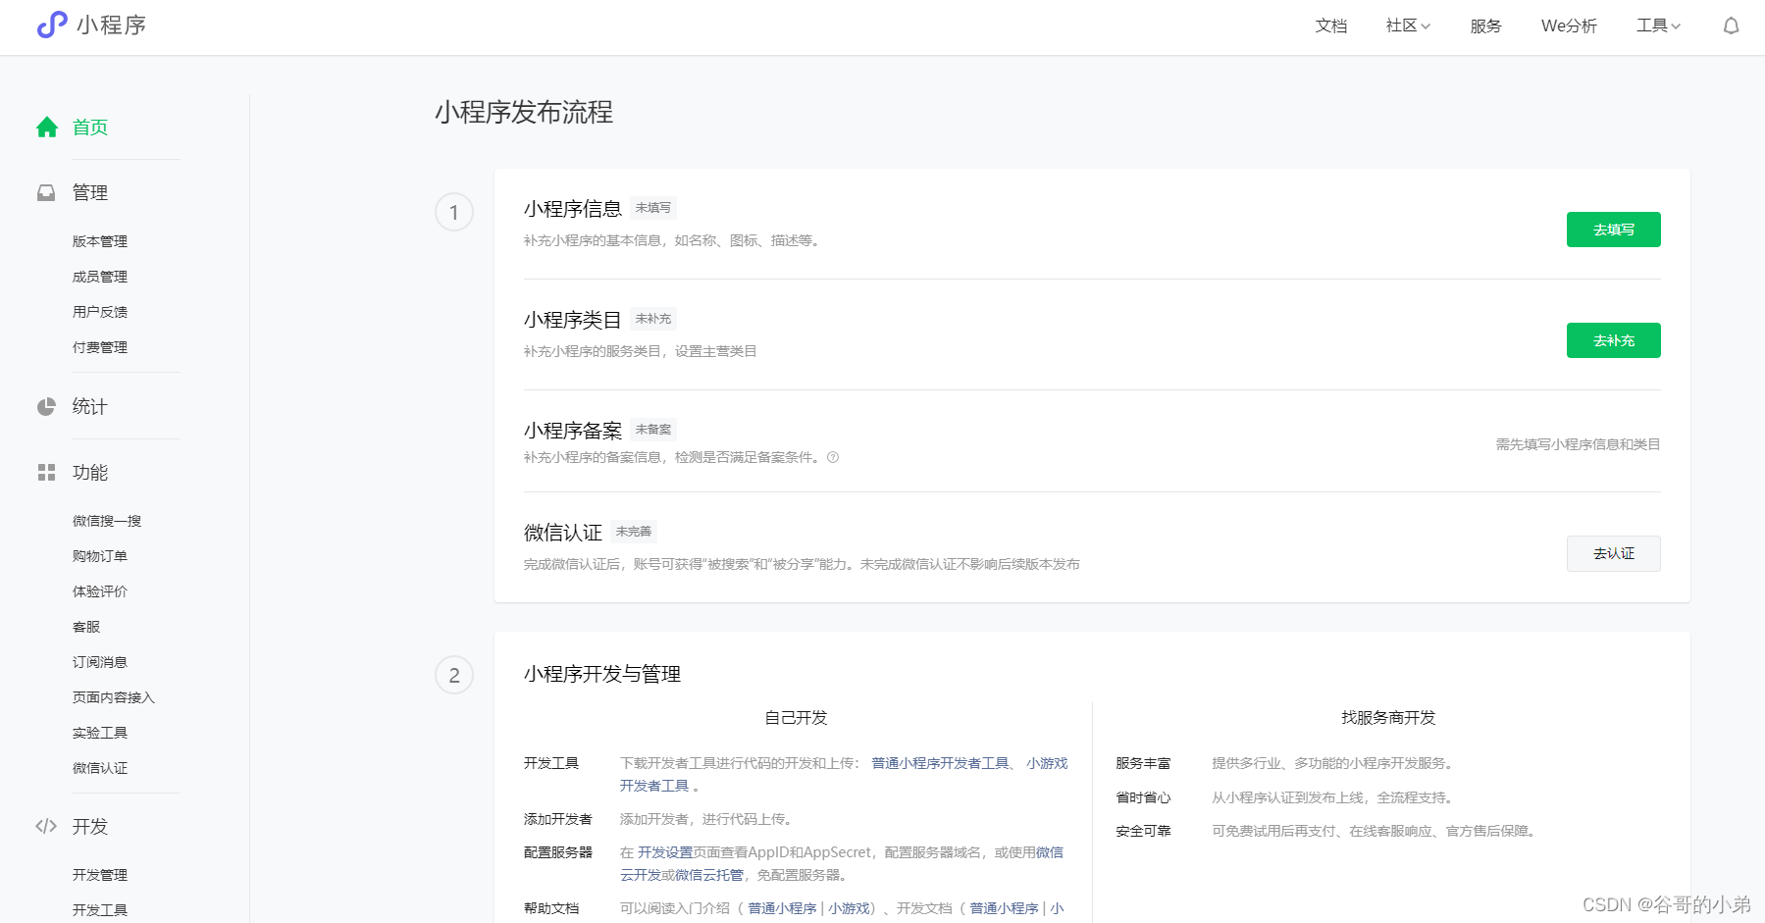Screen dimensions: 1765x923
Task: Open 用户反馈 in sidebar
Action: [100, 312]
